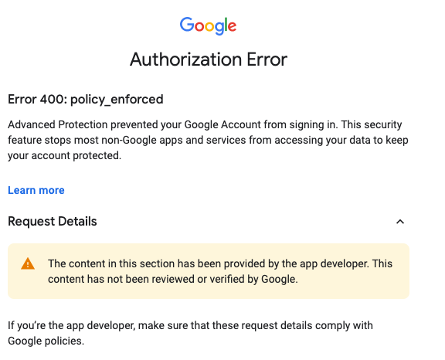Click "content has not been reviewed" notice line
The image size is (445, 360).
click(173, 279)
